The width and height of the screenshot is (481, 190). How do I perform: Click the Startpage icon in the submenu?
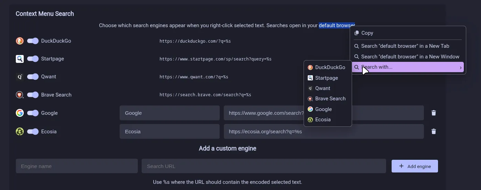pos(310,78)
